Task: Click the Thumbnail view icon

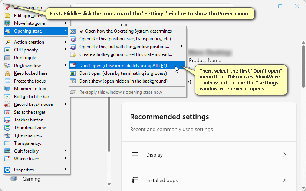Action: 7,128
